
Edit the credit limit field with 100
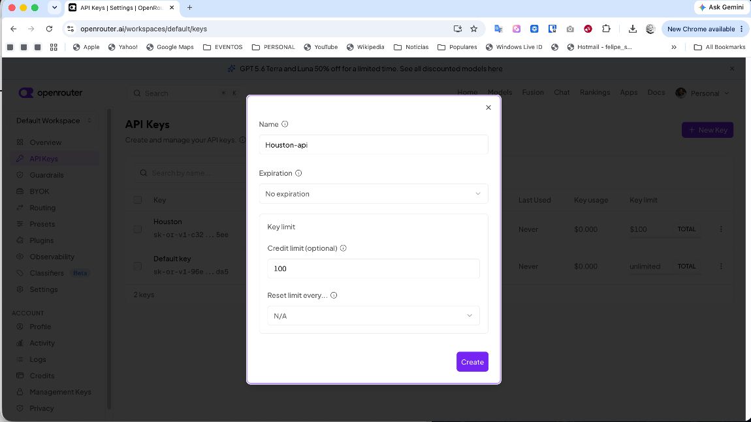click(x=374, y=268)
